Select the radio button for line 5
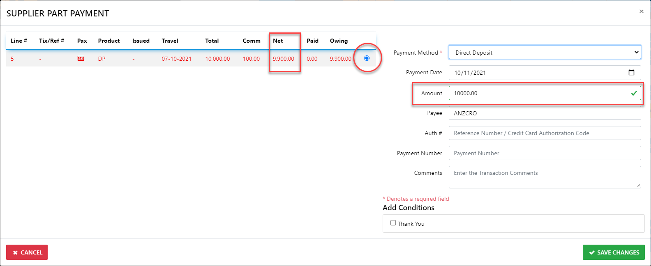This screenshot has width=651, height=266. pos(367,58)
